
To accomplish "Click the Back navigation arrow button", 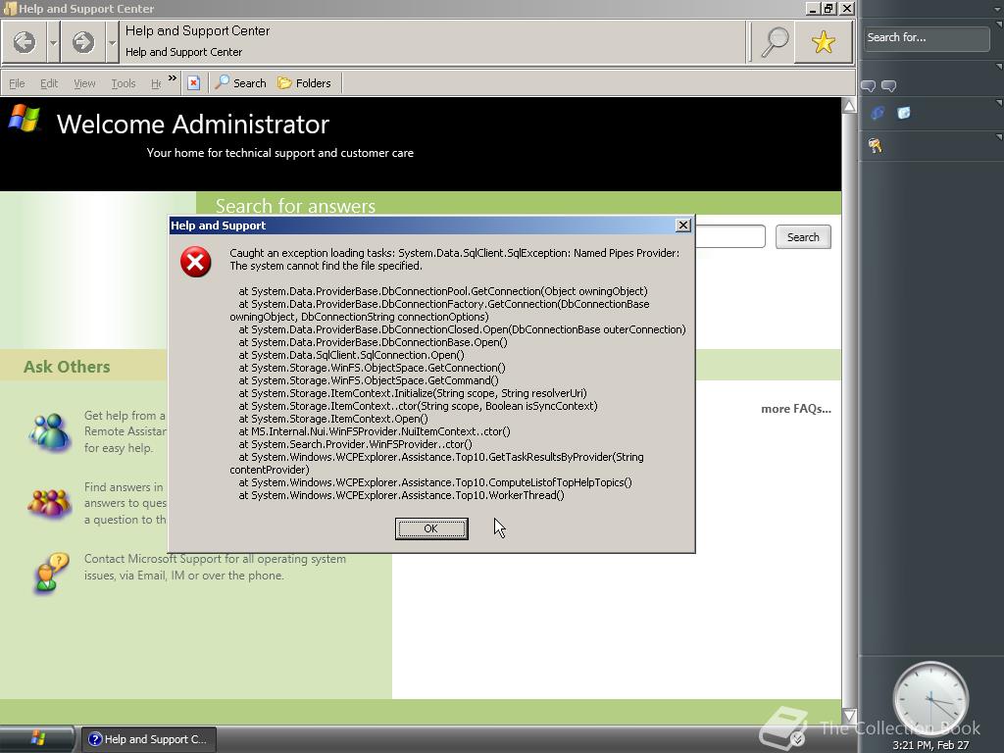I will pyautogui.click(x=25, y=42).
